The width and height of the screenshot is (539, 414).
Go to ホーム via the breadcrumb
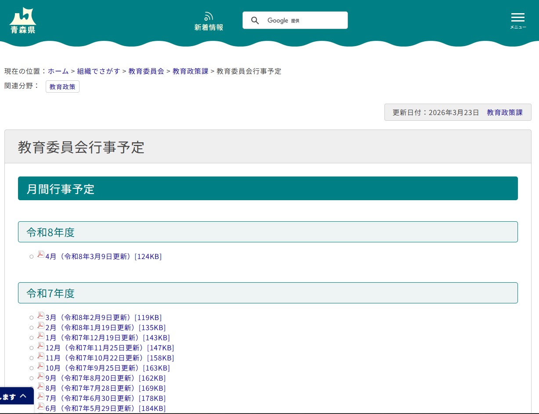(58, 71)
